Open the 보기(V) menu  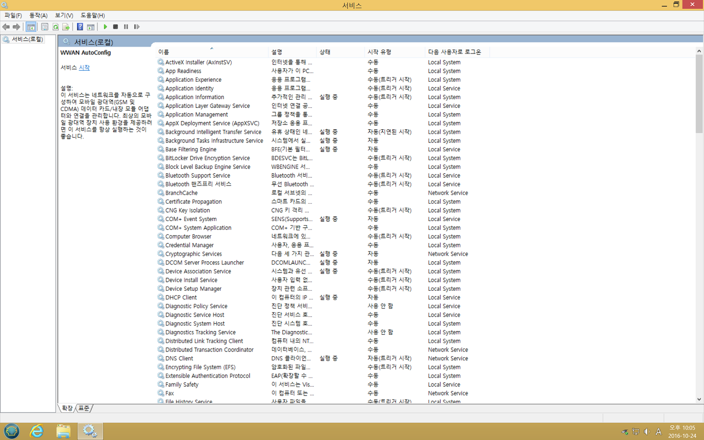click(64, 15)
